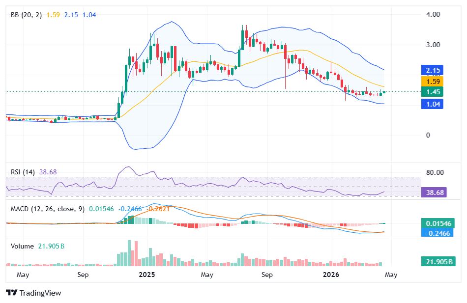
Task: Click the rightmost May time axis label
Action: [391, 275]
